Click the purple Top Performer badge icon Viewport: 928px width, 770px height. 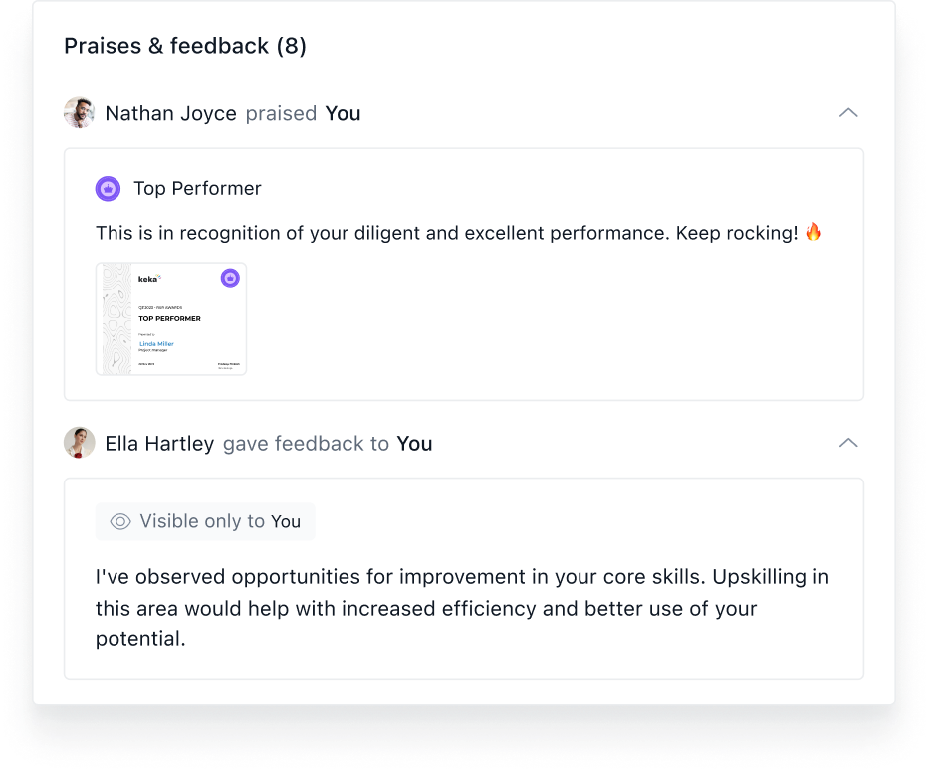(108, 188)
